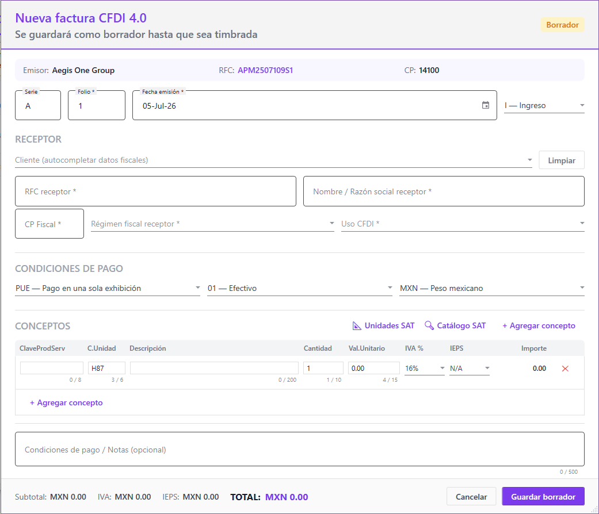Open the IEPS N/A dropdown
The image size is (599, 514).
pos(470,368)
